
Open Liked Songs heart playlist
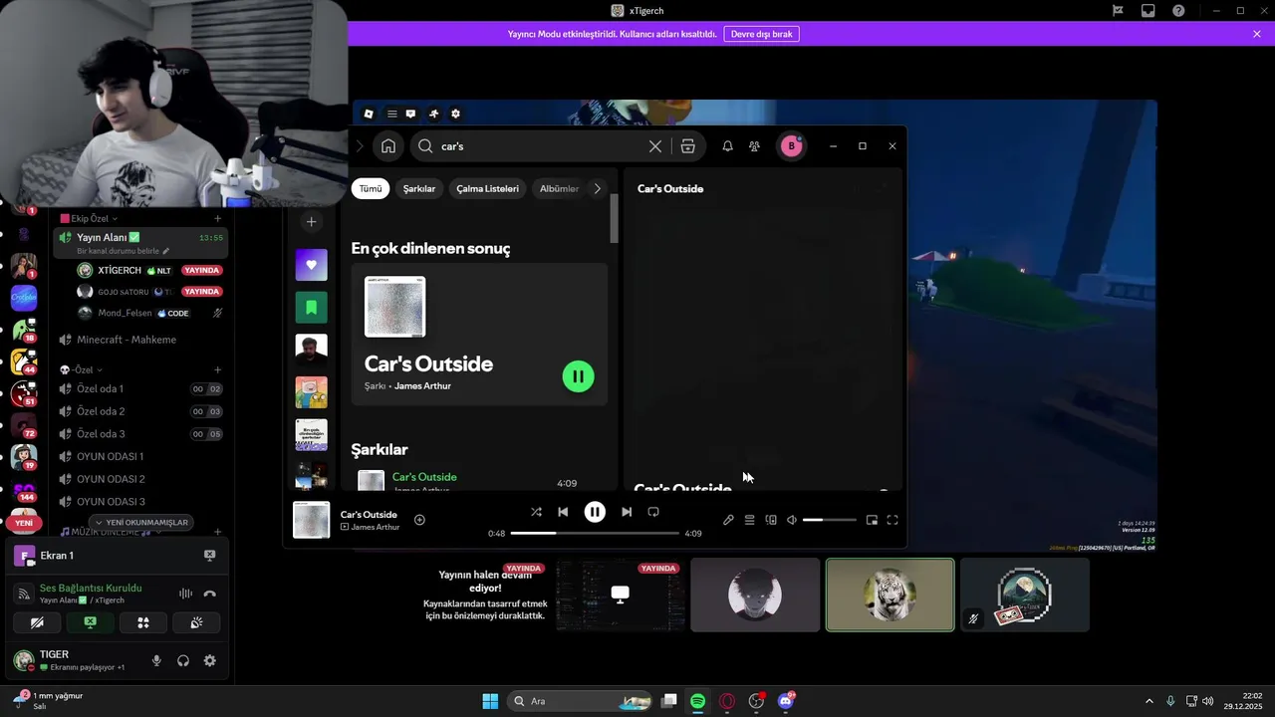[x=311, y=265]
